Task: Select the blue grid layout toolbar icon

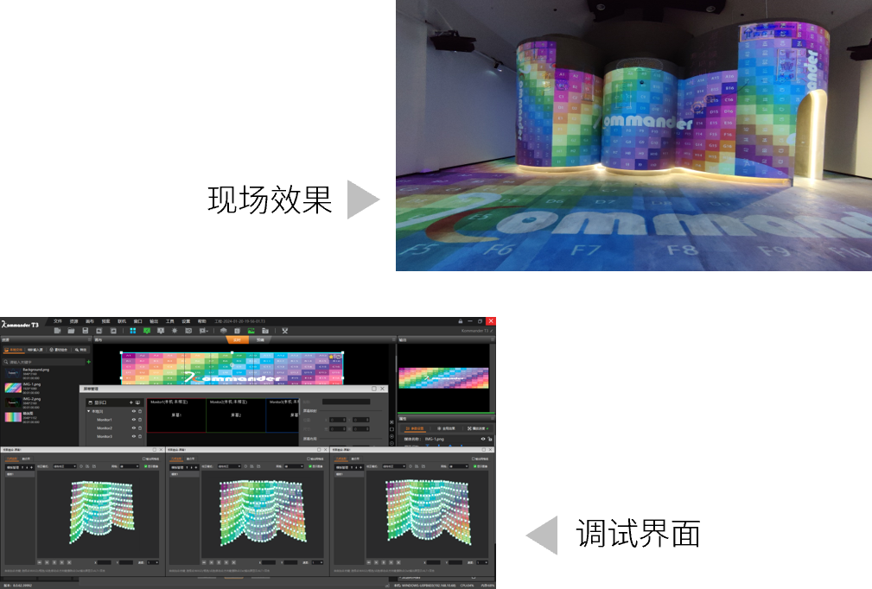Action: [x=133, y=331]
